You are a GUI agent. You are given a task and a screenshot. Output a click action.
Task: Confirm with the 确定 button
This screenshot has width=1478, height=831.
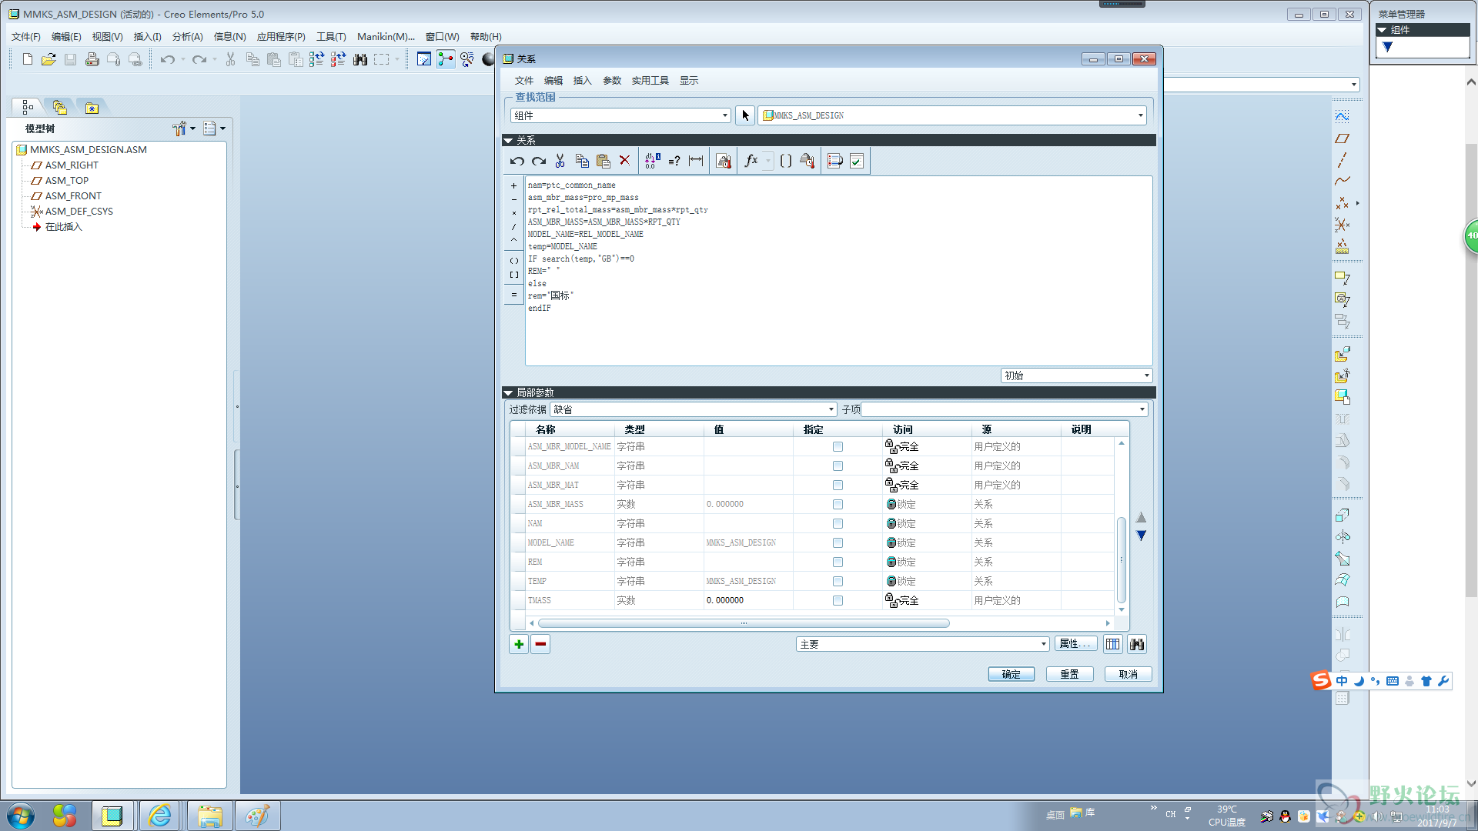point(1012,674)
